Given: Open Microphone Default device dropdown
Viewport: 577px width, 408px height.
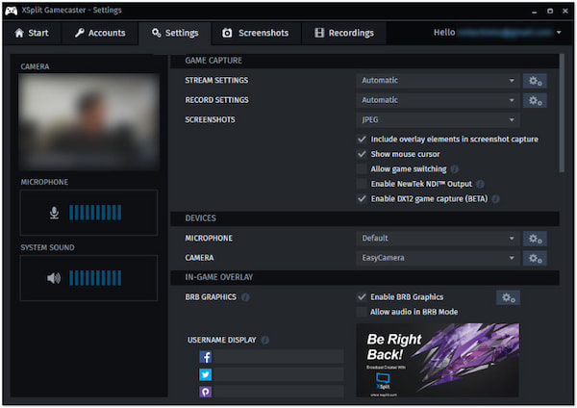Looking at the screenshot, I should (x=438, y=239).
